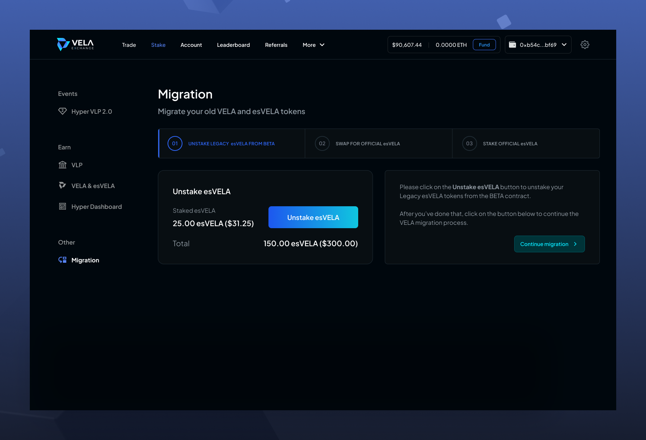Open the Leaderboard page
This screenshot has width=646, height=440.
(233, 45)
